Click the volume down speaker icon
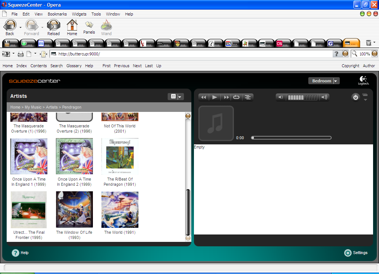Screen dimensions: 379x274 281,97
